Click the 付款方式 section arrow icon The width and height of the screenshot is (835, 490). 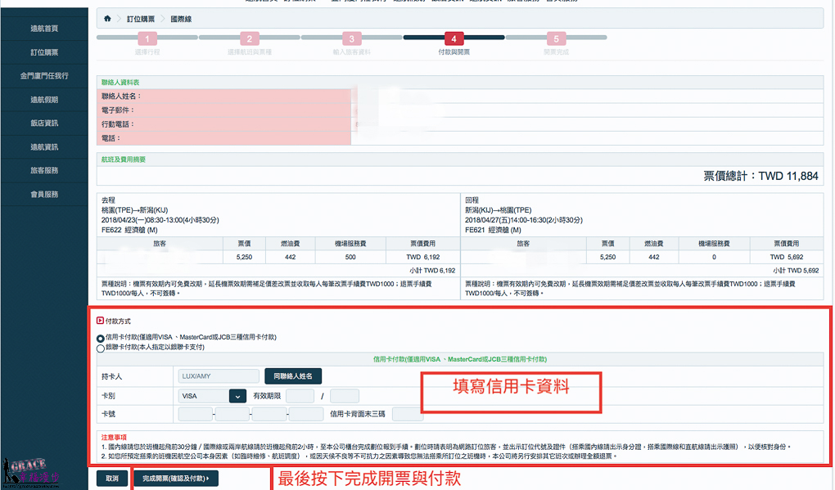click(x=100, y=321)
